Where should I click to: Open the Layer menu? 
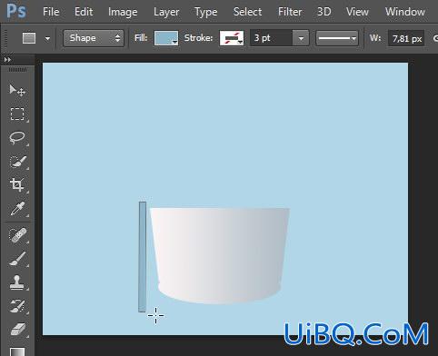point(166,12)
